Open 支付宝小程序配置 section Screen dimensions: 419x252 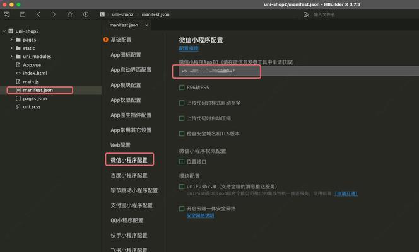coord(132,205)
